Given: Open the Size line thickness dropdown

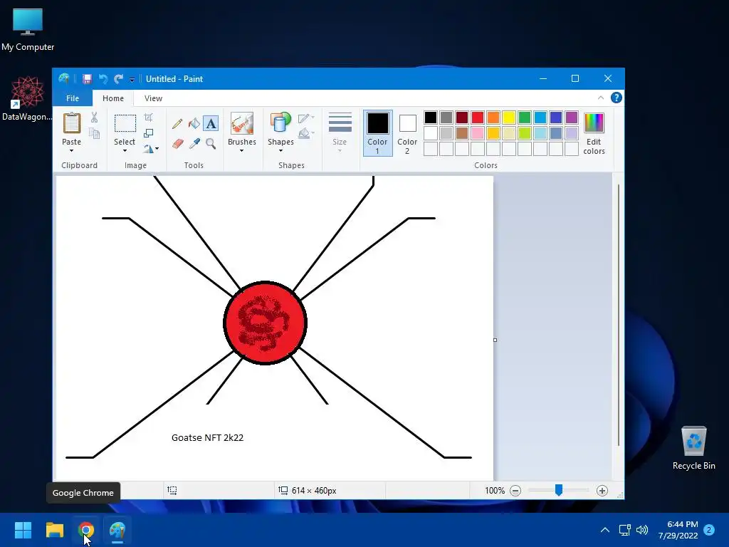Looking at the screenshot, I should click(x=340, y=133).
